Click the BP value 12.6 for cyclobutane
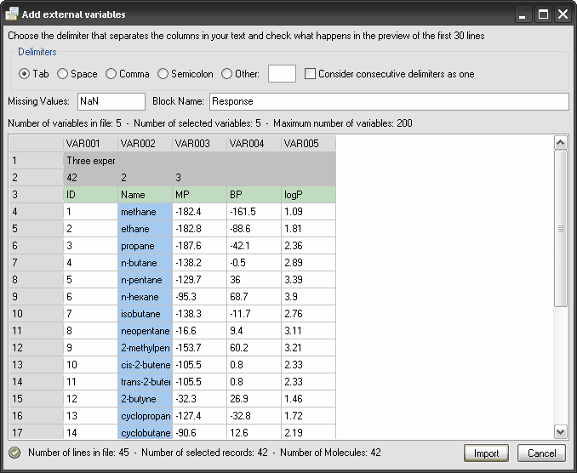577x473 pixels. 254,432
